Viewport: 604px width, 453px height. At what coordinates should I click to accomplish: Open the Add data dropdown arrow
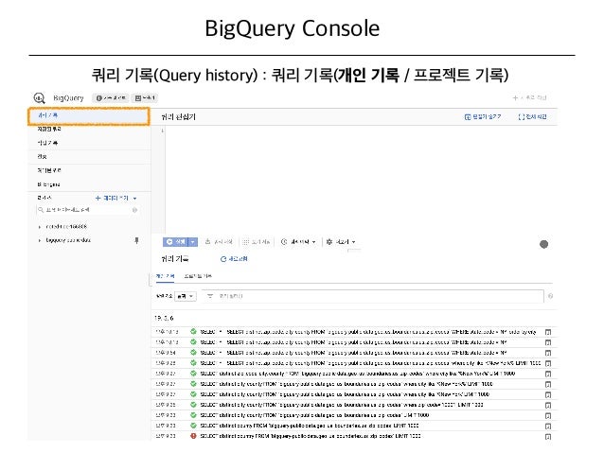134,199
